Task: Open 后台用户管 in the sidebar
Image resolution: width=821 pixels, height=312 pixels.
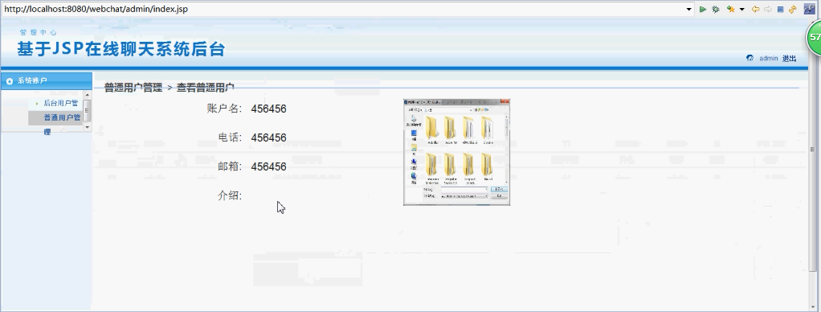Action: pos(61,103)
